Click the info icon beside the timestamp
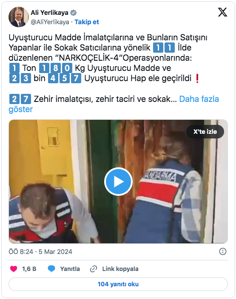 223,251
